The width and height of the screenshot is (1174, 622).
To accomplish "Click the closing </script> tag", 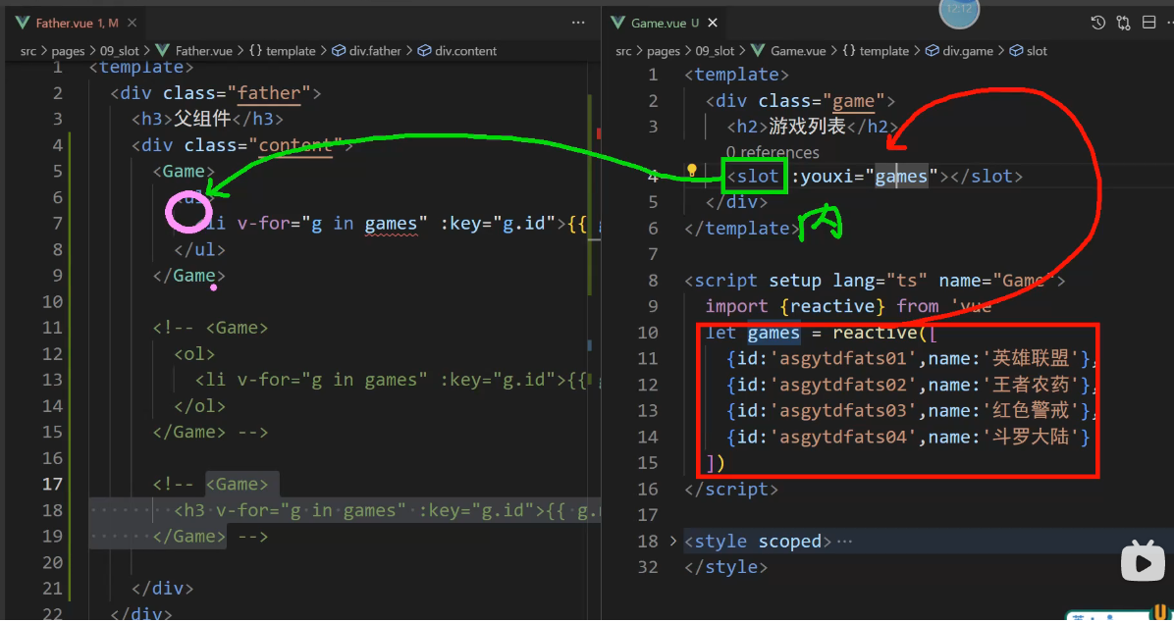I will pyautogui.click(x=731, y=489).
